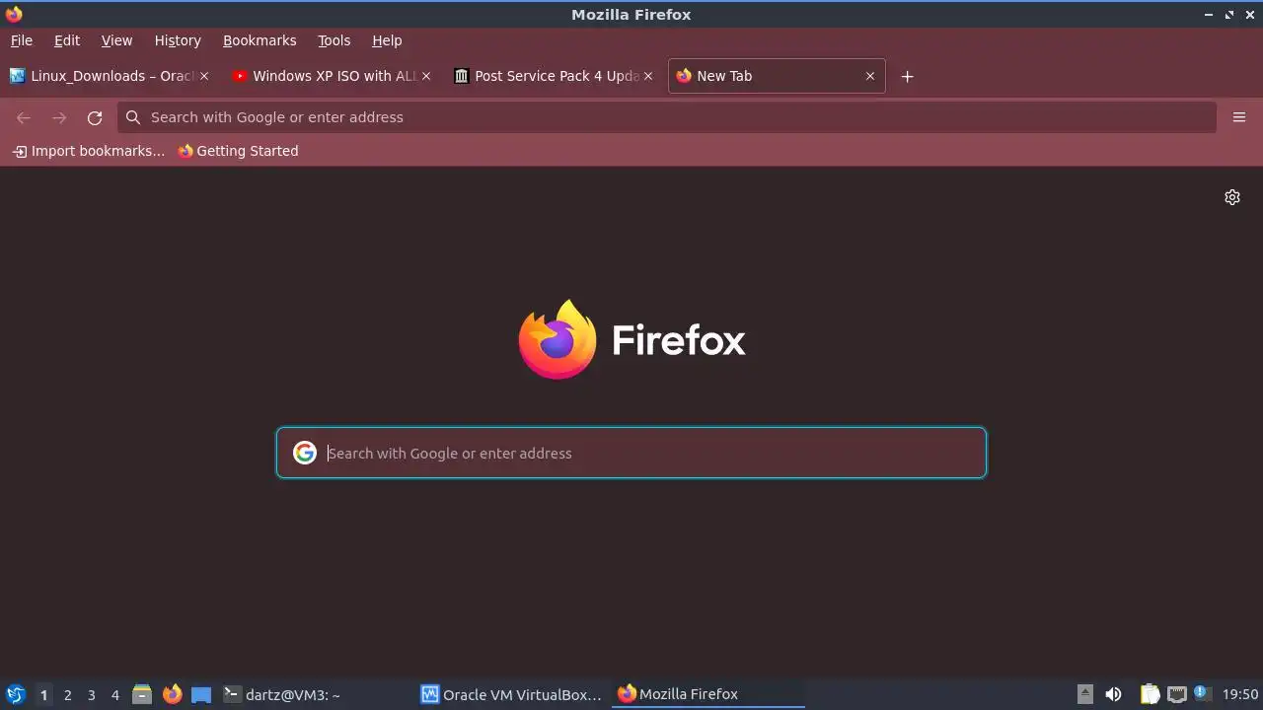Click the wired network tray icon

(x=1176, y=694)
